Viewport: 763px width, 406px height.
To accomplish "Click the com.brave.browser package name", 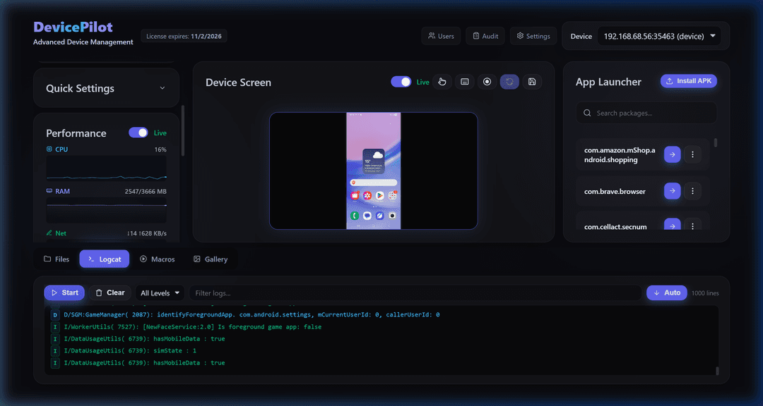I will click(615, 191).
